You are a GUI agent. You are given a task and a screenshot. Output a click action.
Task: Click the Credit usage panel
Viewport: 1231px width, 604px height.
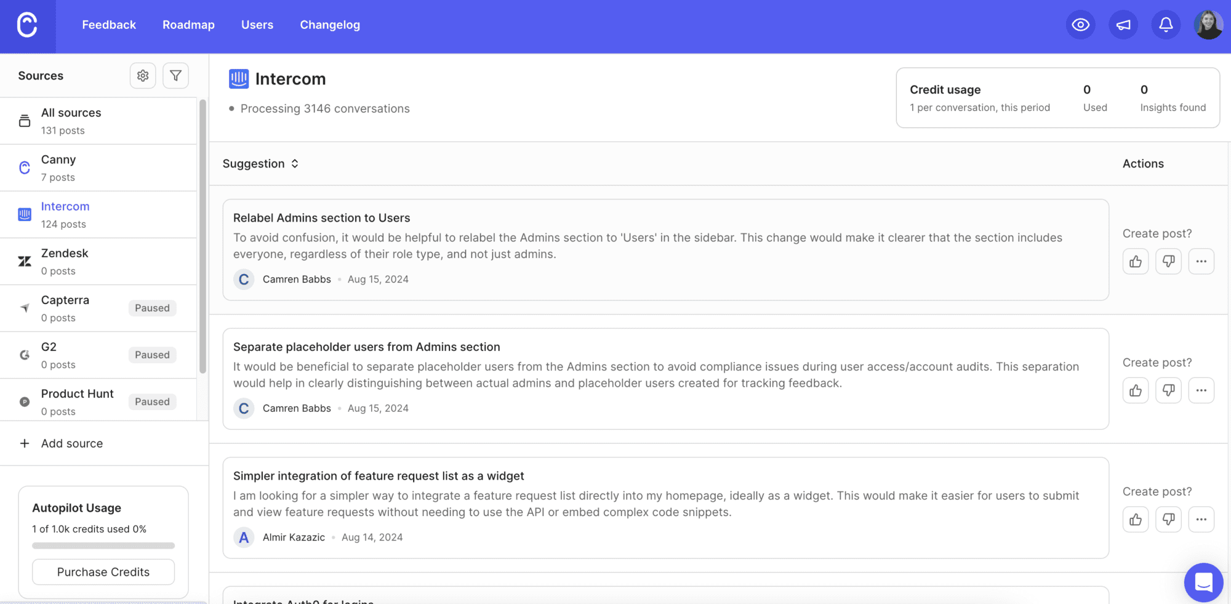[1057, 98]
